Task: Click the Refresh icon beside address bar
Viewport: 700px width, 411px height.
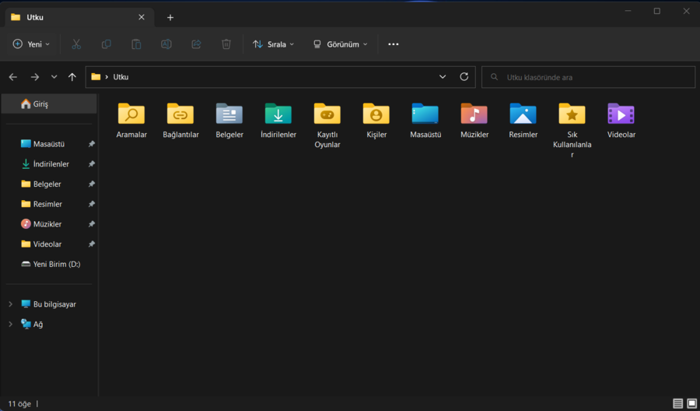Action: [x=464, y=77]
